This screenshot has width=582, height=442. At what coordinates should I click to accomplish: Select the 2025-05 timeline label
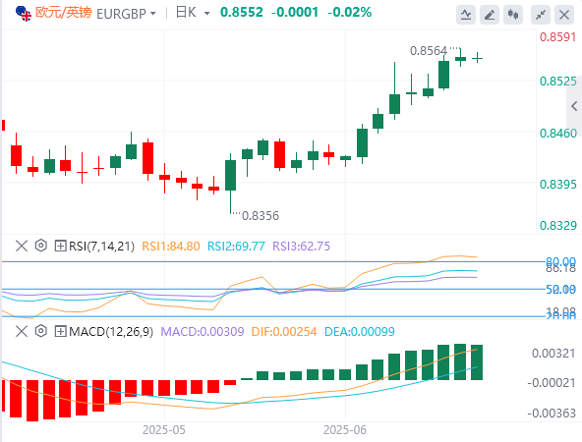pyautogui.click(x=163, y=430)
